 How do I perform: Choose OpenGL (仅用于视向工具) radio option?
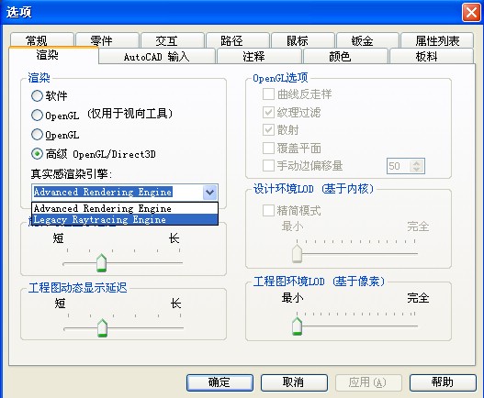pos(37,115)
